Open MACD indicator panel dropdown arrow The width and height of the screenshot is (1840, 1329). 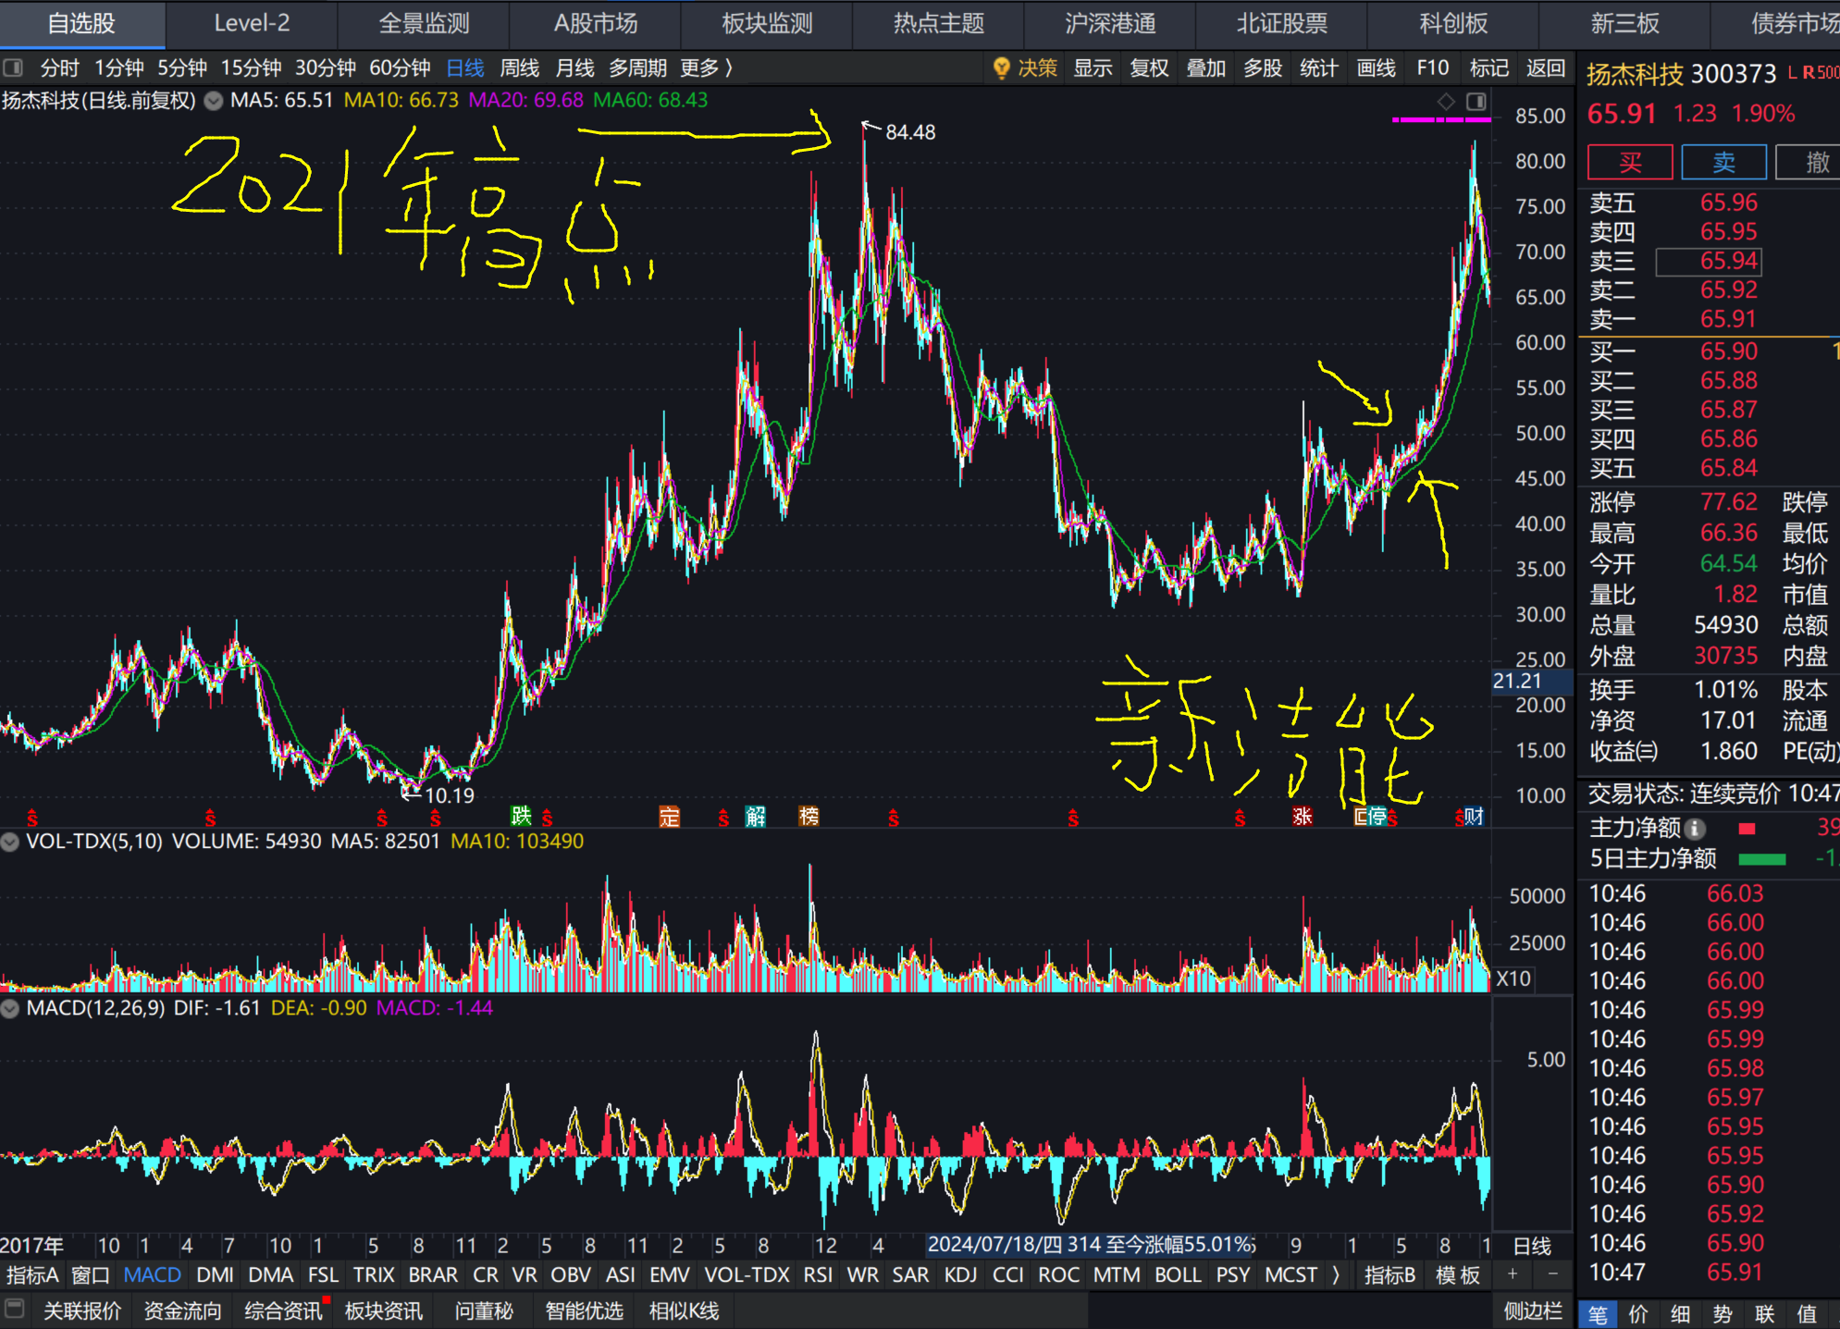click(x=10, y=1008)
